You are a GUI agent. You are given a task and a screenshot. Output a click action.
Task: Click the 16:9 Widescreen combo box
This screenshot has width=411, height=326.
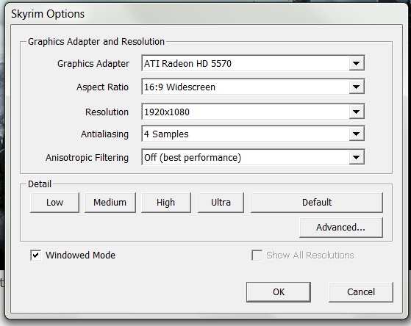253,87
